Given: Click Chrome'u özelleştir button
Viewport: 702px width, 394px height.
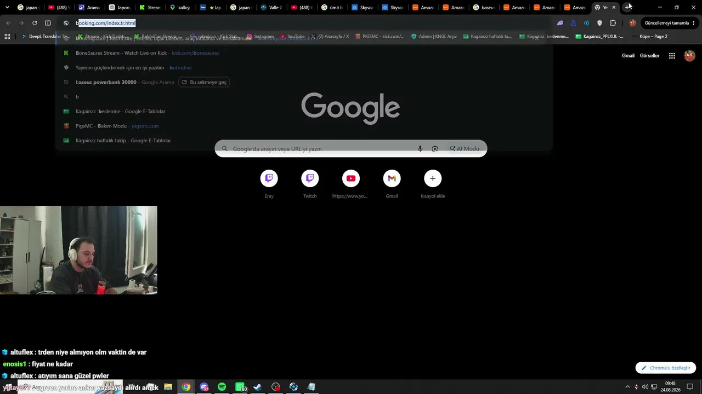Looking at the screenshot, I should tap(666, 368).
